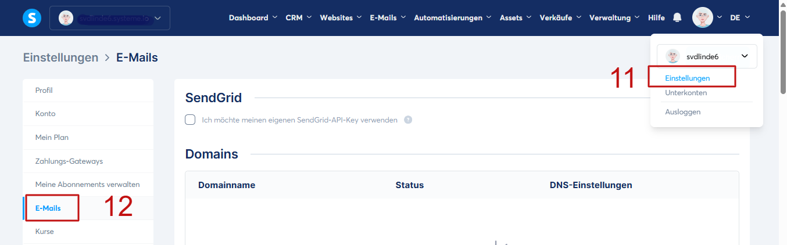787x245 pixels.
Task: Click the SendGrid help question mark icon
Action: [408, 120]
